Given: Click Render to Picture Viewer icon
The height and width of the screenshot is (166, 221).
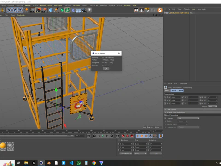Looking at the screenshot, I should [x=38, y=10].
